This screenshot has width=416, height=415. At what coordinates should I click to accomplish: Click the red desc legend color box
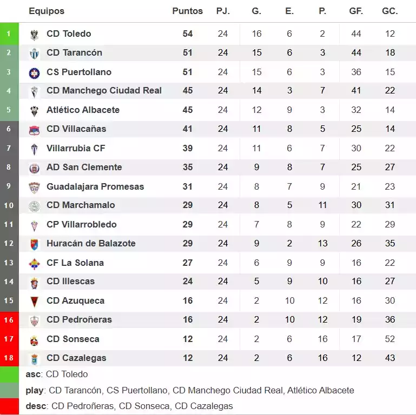click(x=9, y=406)
